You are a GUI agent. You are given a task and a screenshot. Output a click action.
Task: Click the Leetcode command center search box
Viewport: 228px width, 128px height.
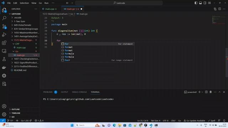click(x=119, y=3)
